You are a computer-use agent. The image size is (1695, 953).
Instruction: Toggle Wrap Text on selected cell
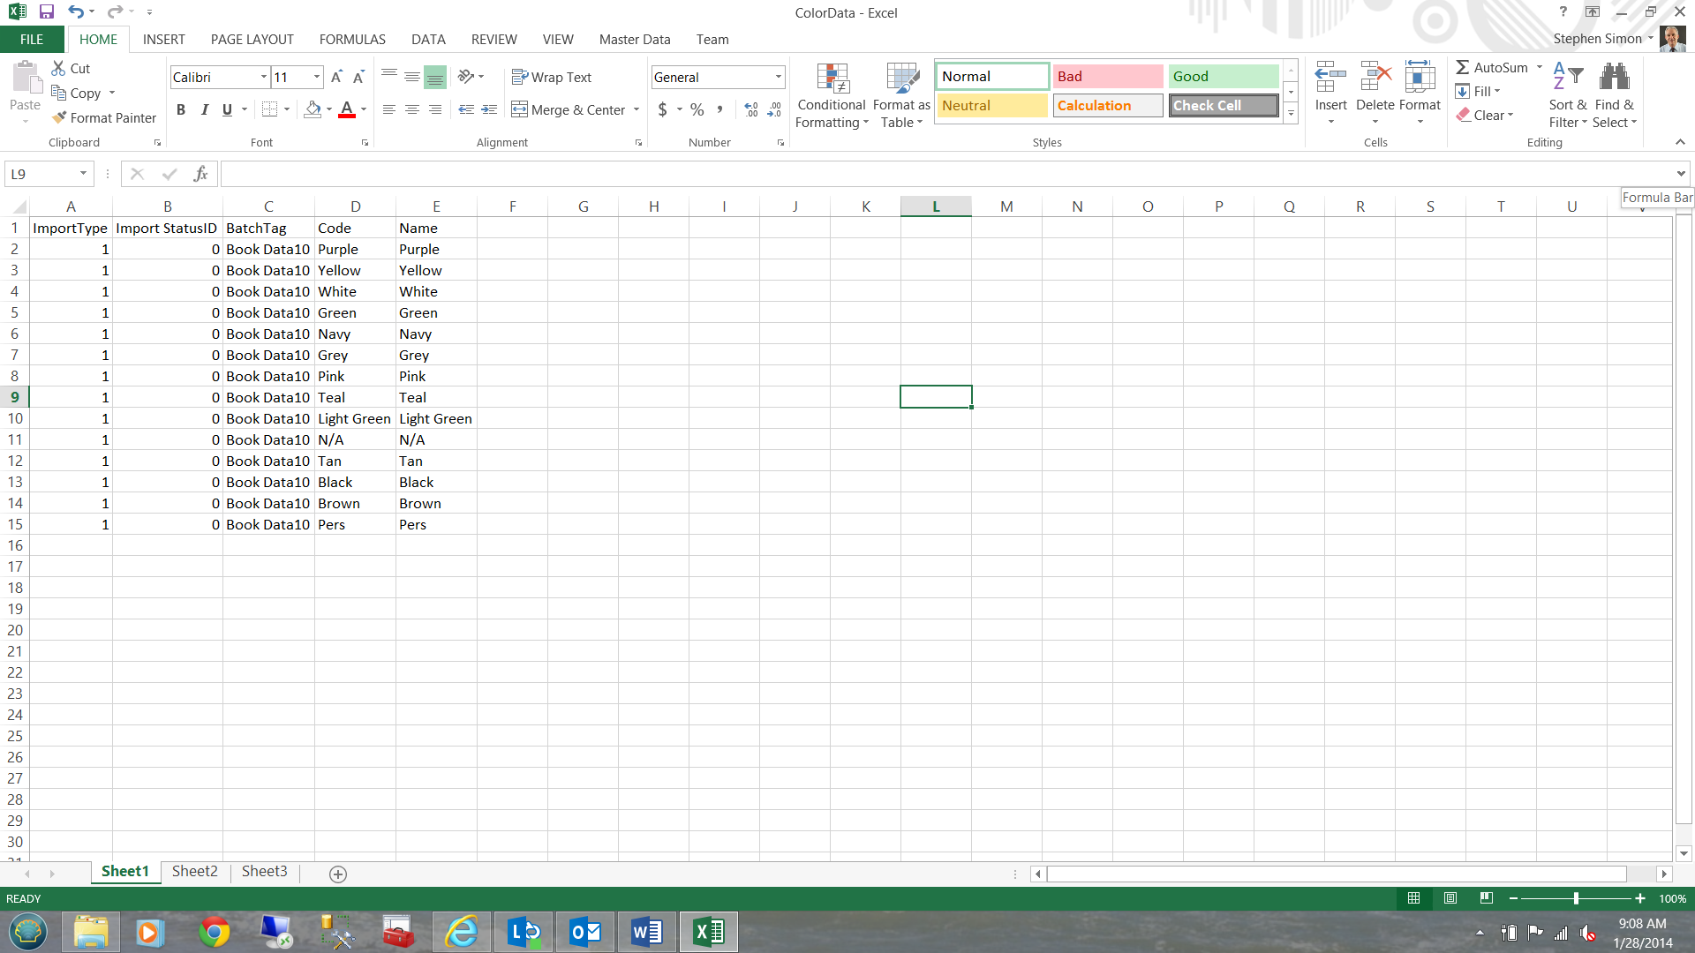click(552, 78)
